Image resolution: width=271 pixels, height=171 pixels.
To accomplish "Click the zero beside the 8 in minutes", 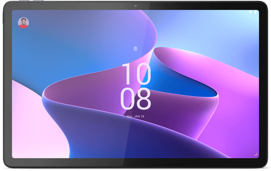I will [x=127, y=99].
